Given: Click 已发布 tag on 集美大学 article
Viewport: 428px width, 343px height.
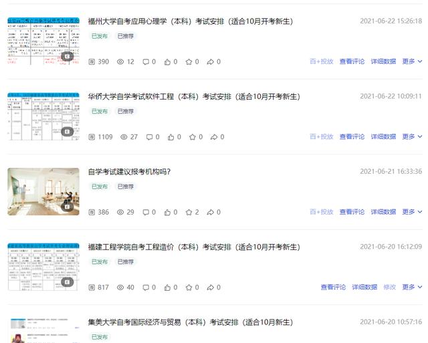Looking at the screenshot, I should tap(100, 337).
